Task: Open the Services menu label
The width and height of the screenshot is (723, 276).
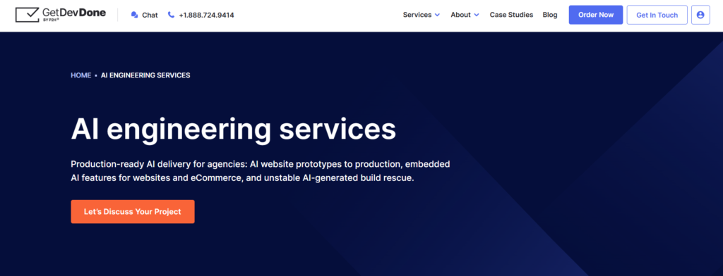Action: tap(417, 15)
